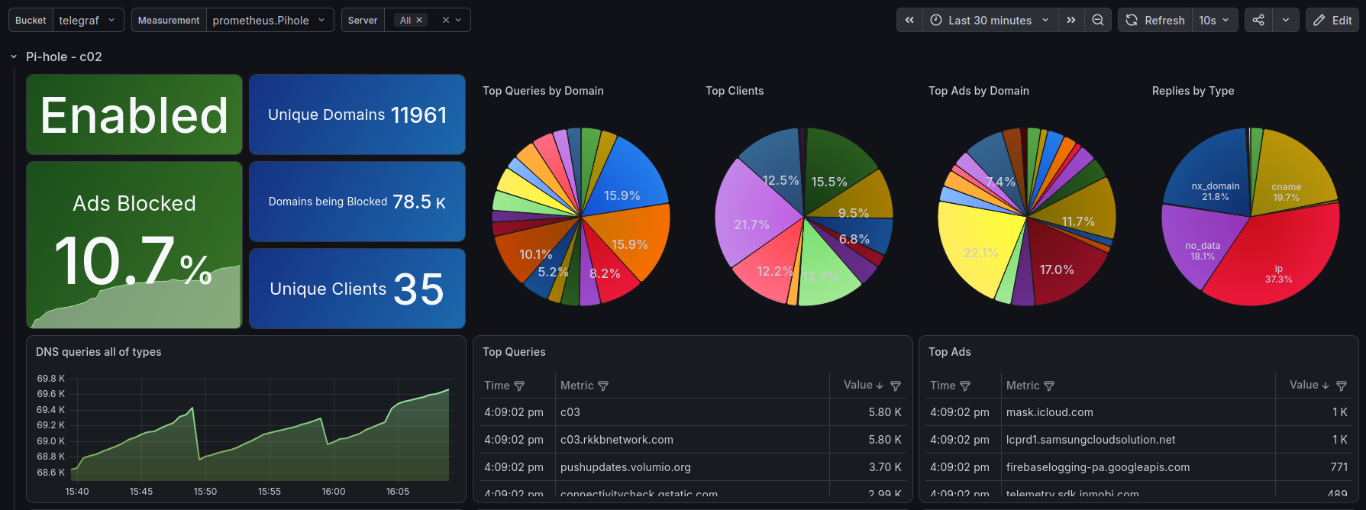The height and width of the screenshot is (510, 1366).
Task: Filter Top Ads by Metric column
Action: (1049, 386)
